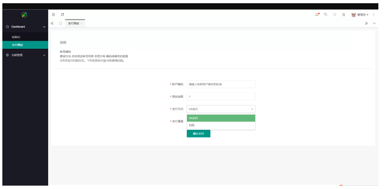Collapse the sidebar with the menu-fold icon
Image resolution: width=384 pixels, height=189 pixels.
pos(53,15)
